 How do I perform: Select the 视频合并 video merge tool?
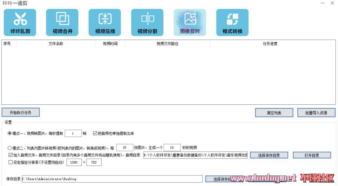pos(62,22)
